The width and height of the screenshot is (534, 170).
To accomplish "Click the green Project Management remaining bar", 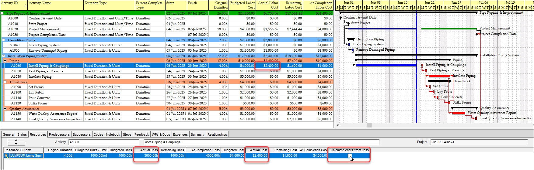I will coord(449,29).
